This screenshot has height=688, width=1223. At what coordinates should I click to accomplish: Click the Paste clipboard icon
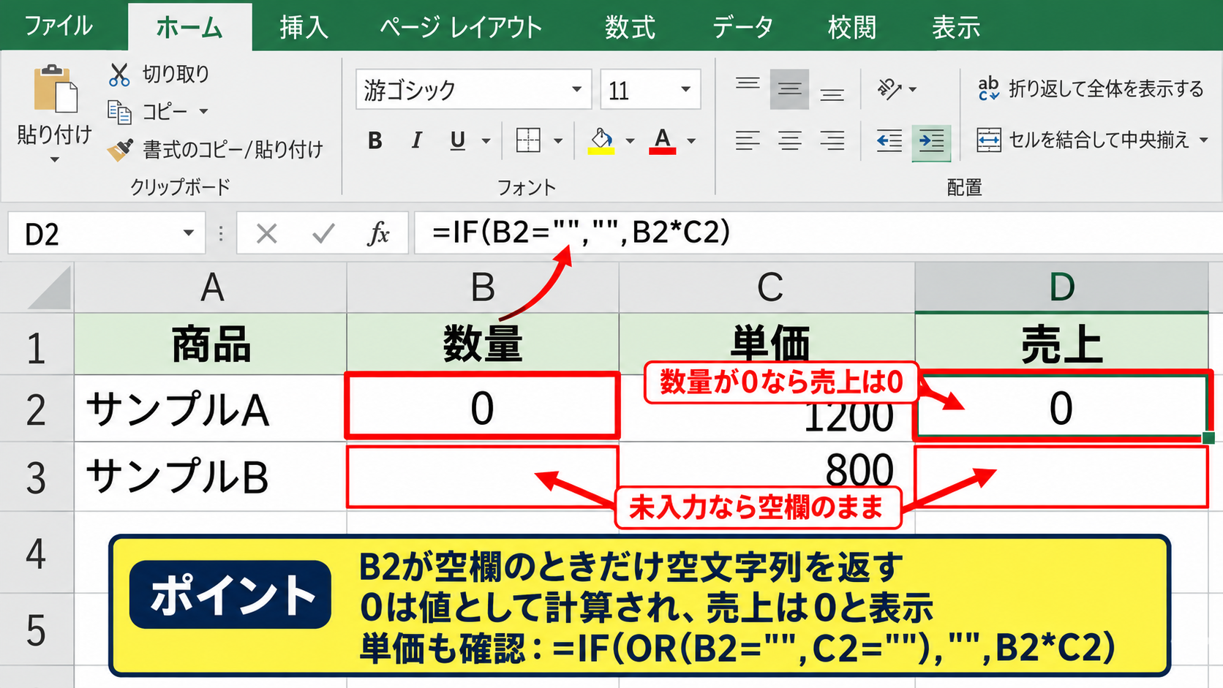pos(56,89)
